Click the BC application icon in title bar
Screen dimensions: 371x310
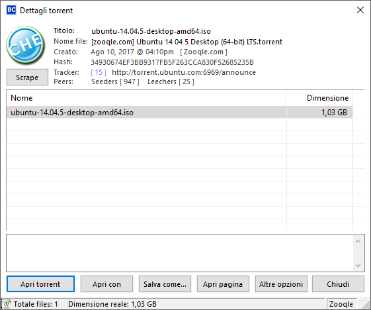pos(11,10)
